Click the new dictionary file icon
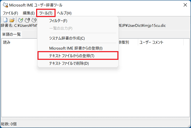The width and height of the screenshot is (191, 128). click(x=5, y=20)
